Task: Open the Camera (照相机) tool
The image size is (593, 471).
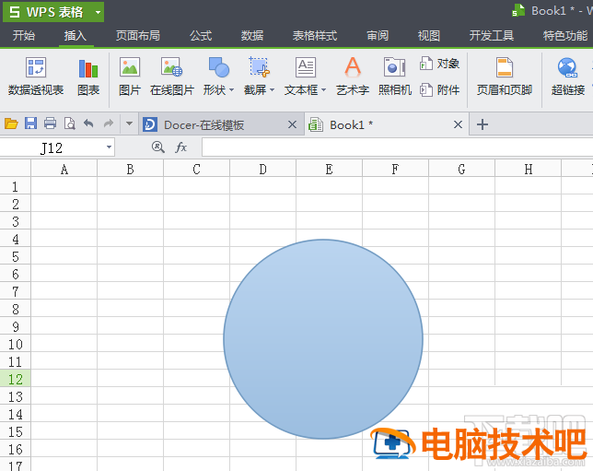Action: pos(394,77)
